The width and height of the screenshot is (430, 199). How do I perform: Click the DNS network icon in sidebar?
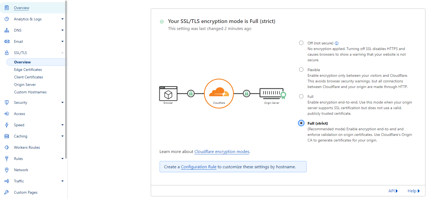[x=7, y=30]
